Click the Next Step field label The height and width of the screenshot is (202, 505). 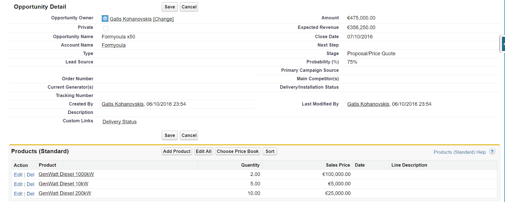pos(328,45)
